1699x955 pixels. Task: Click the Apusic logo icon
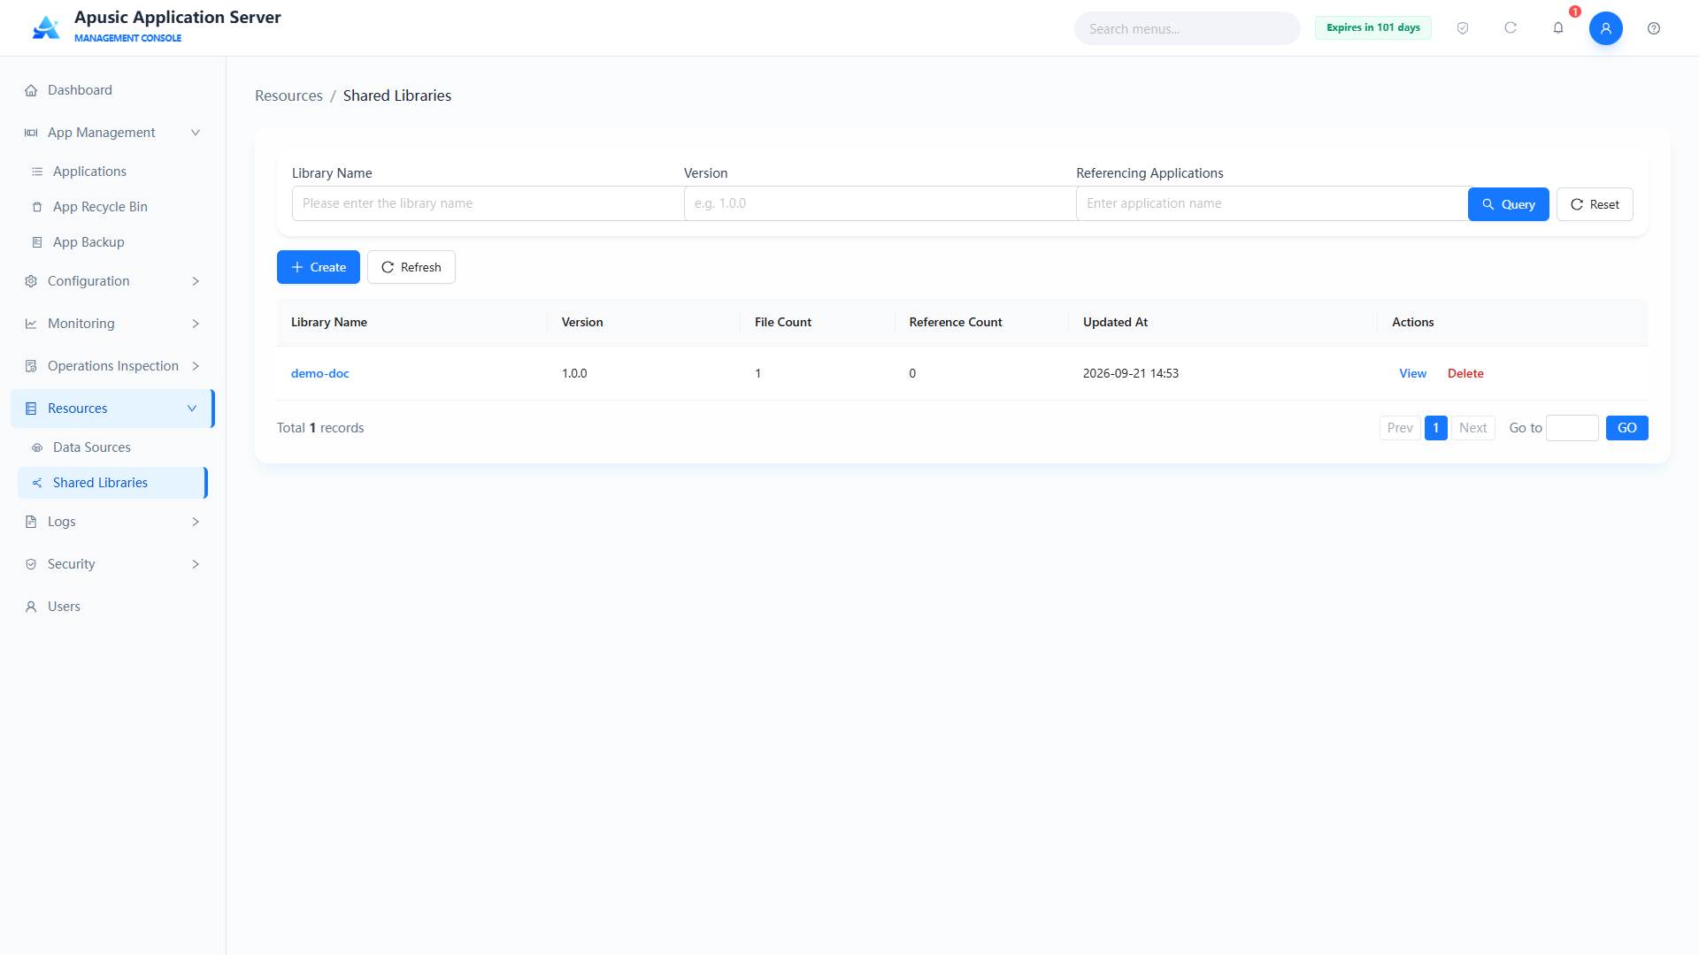[46, 27]
